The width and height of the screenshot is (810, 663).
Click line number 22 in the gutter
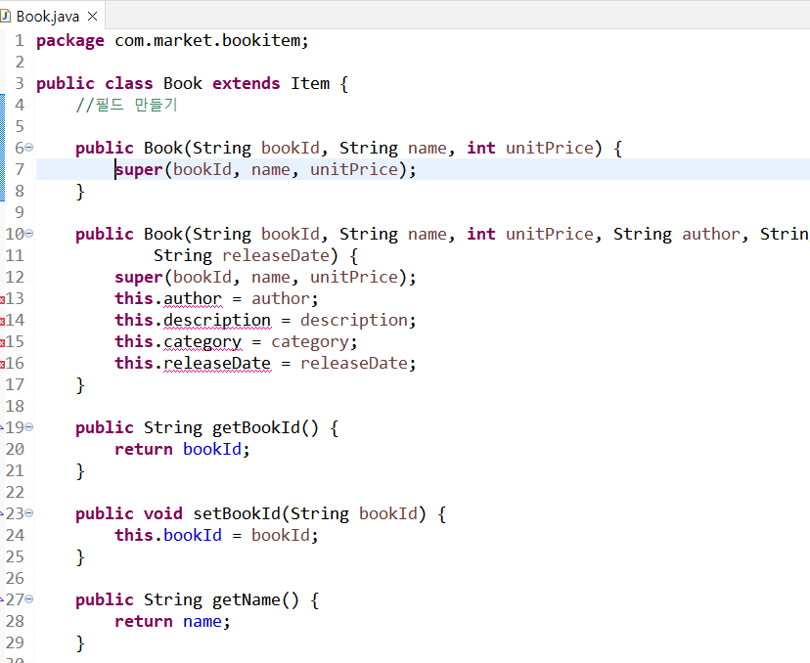click(15, 492)
